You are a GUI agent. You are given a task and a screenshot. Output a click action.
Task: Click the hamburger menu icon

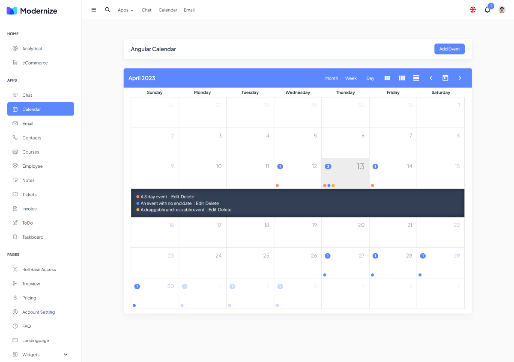click(94, 10)
